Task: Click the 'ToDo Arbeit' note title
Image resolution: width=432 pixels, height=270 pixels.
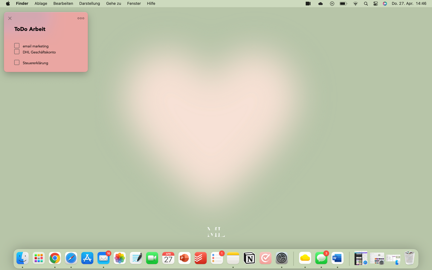Action: (x=30, y=29)
